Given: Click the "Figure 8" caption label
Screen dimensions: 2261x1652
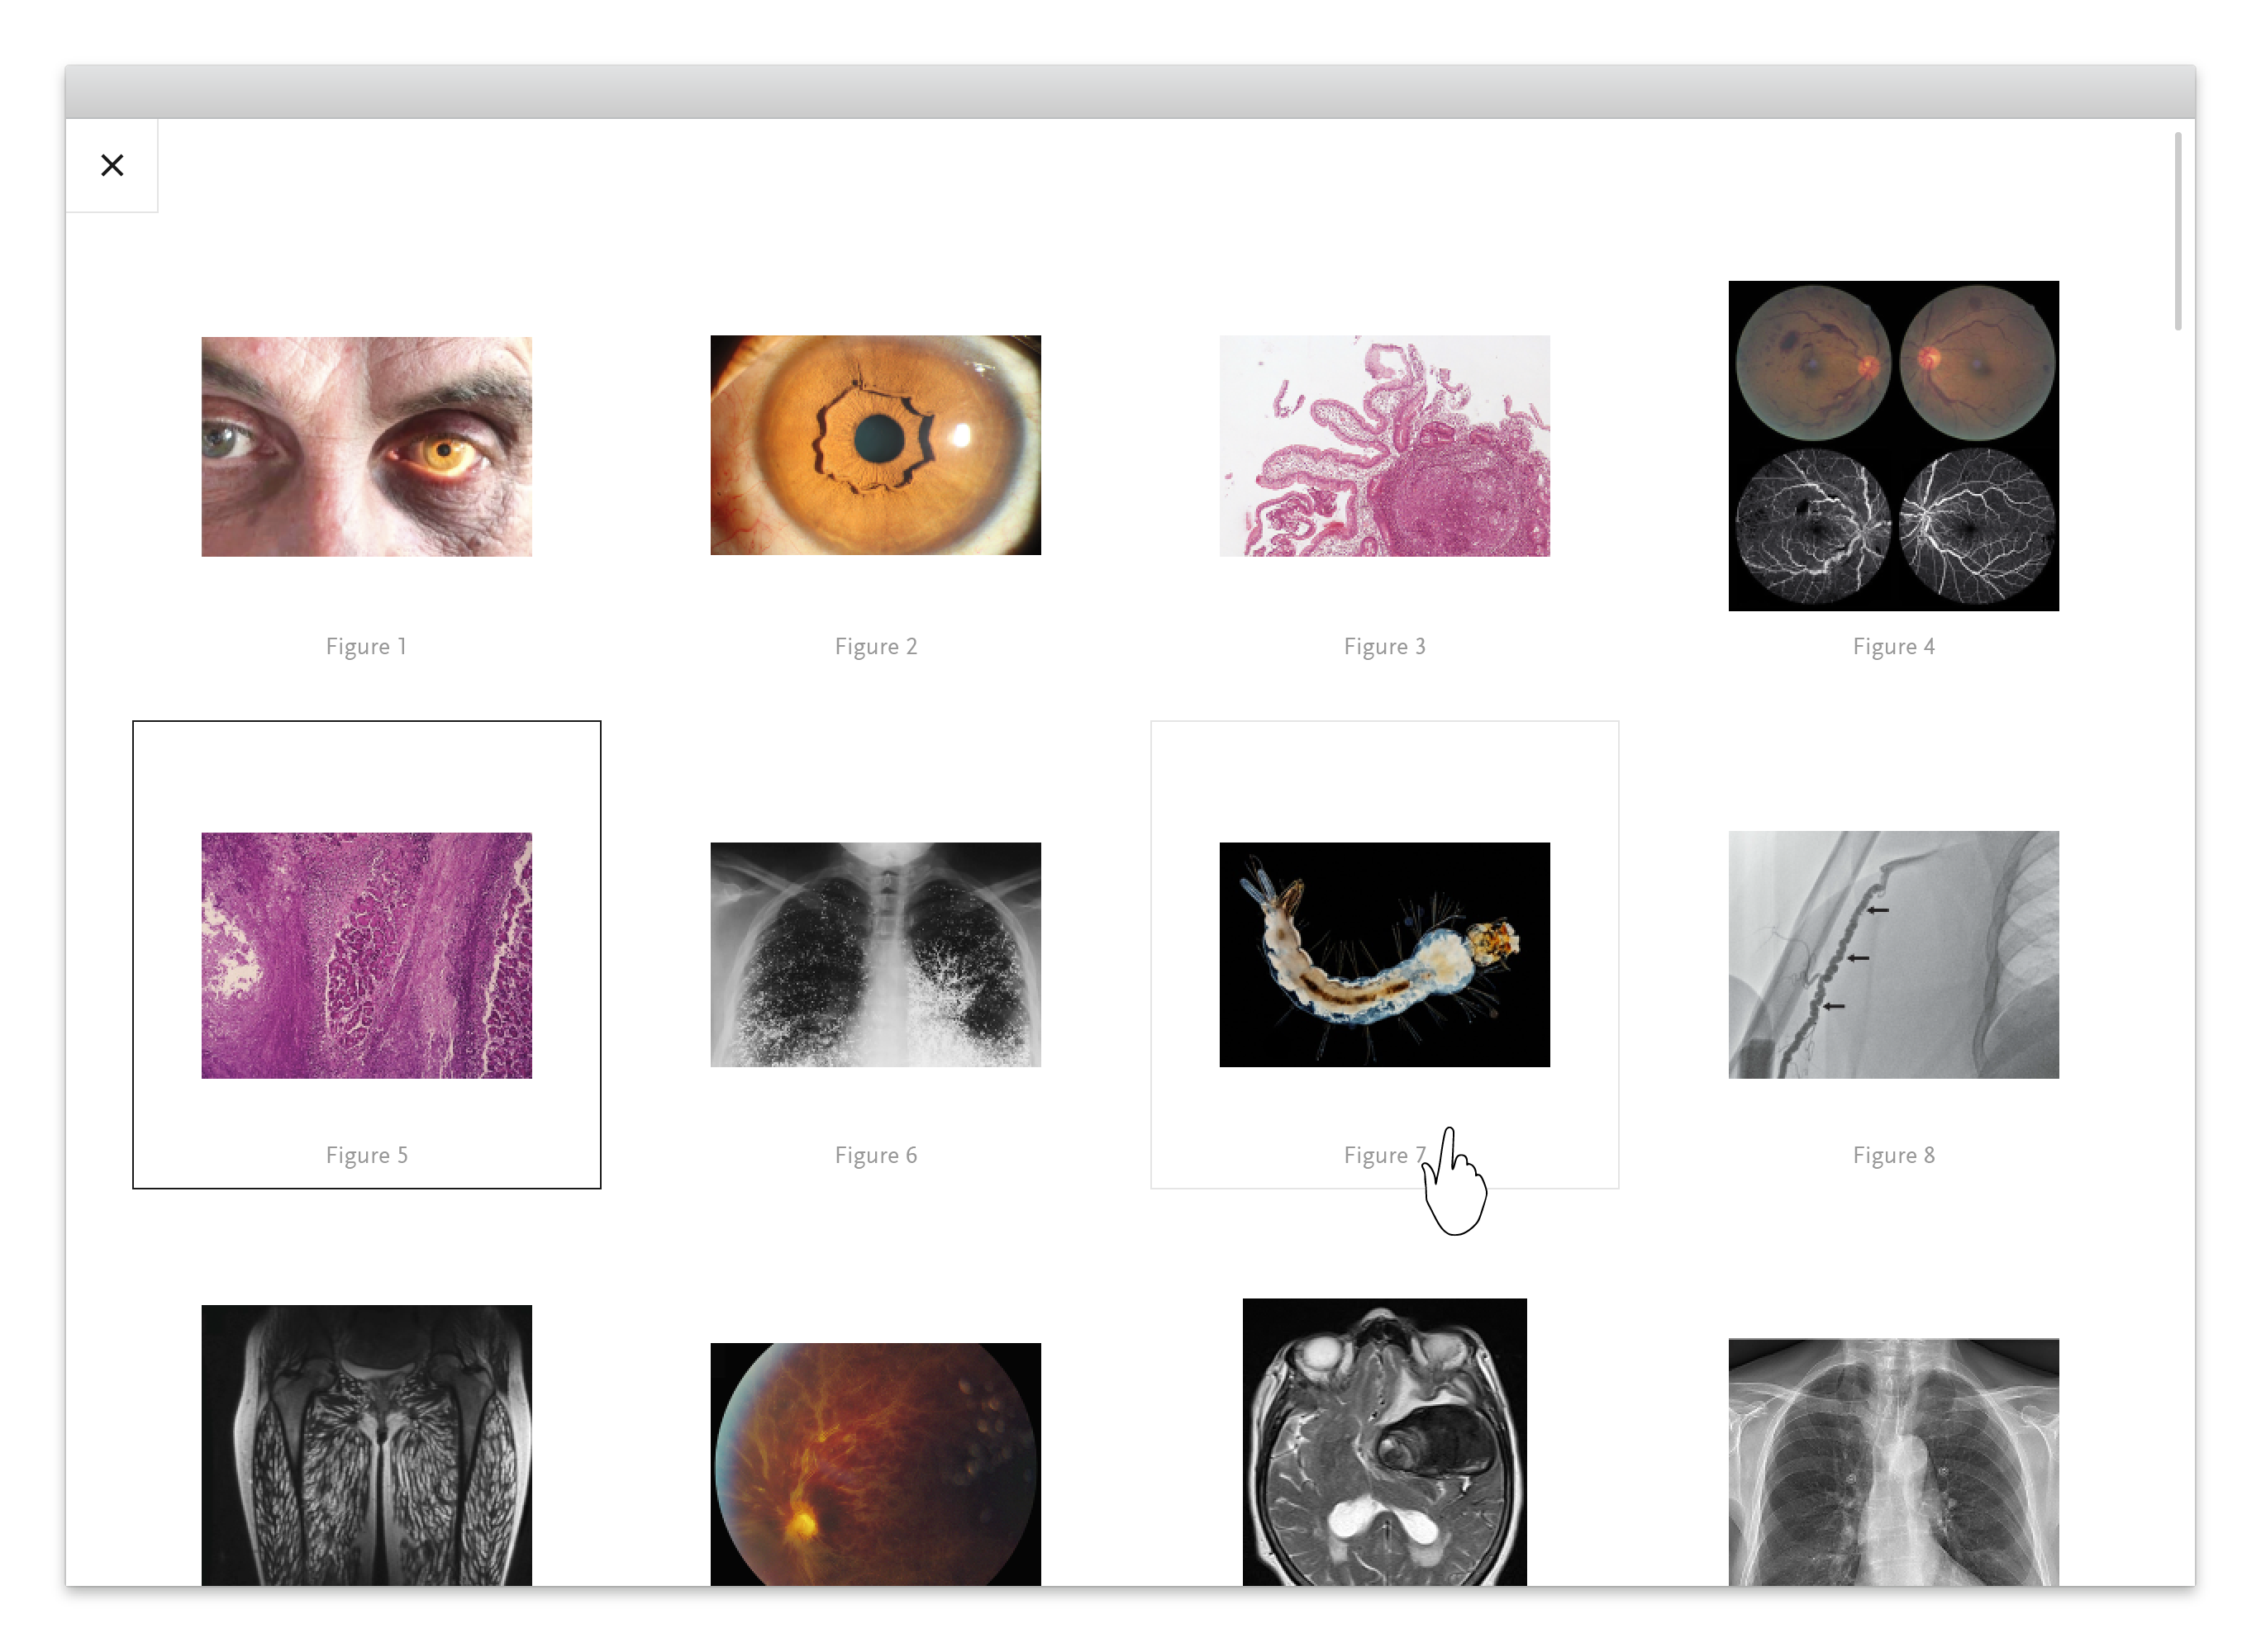Looking at the screenshot, I should point(1894,1155).
